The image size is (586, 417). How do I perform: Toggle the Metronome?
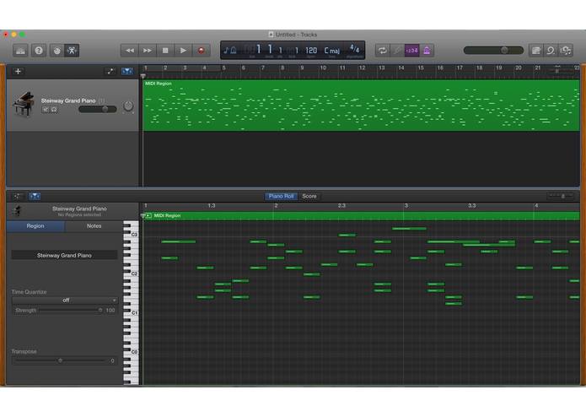(427, 51)
